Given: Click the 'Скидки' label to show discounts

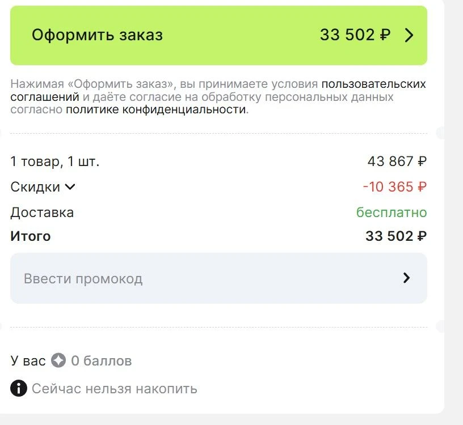Looking at the screenshot, I should coord(35,187).
